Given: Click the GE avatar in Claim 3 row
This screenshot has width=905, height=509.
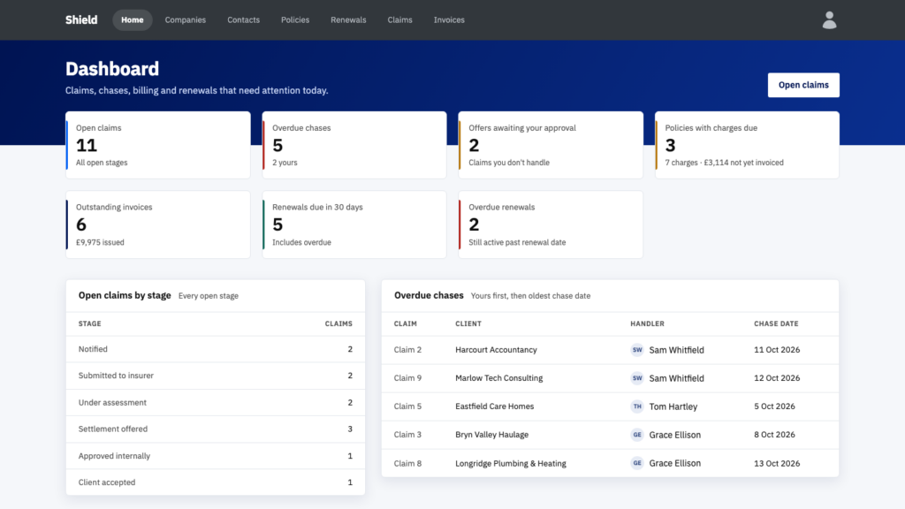Looking at the screenshot, I should (637, 435).
